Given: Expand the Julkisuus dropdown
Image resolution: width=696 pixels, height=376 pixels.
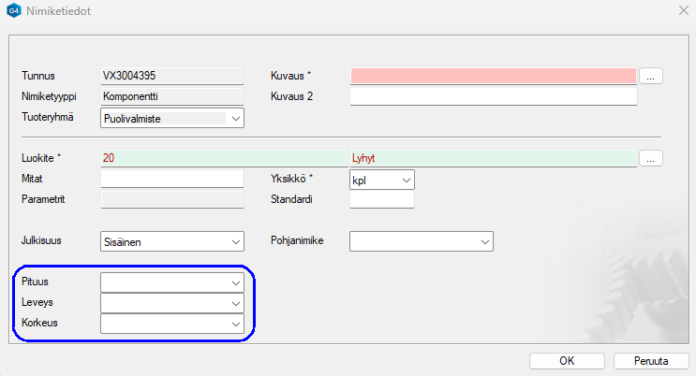Looking at the screenshot, I should coord(235,241).
